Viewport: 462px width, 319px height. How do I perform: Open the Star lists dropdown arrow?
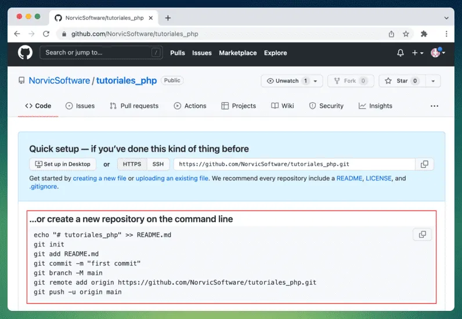pos(433,81)
